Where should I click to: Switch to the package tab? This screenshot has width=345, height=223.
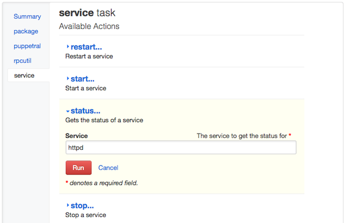point(26,31)
